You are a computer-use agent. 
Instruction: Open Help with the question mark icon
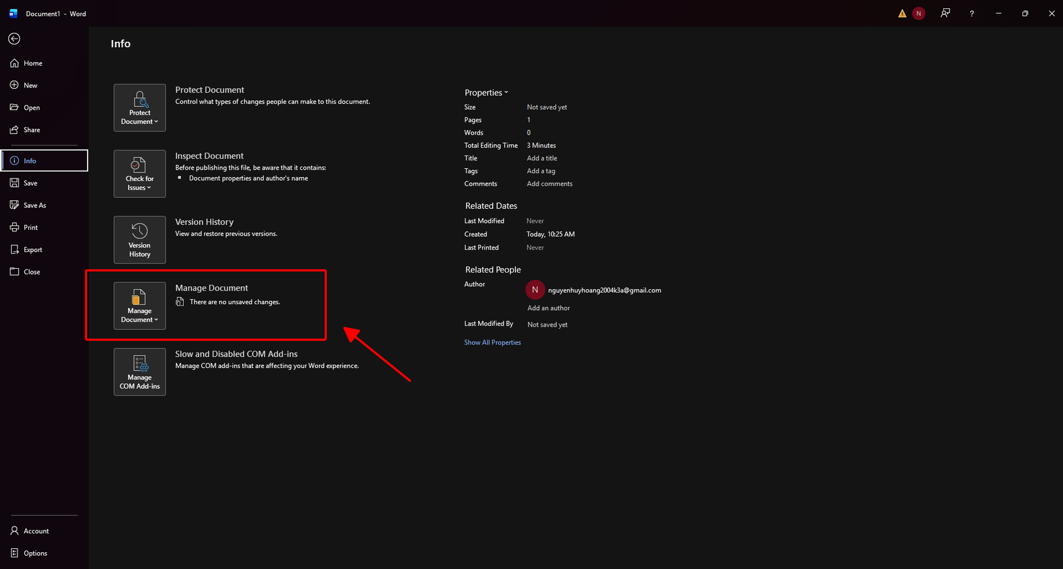tap(972, 14)
